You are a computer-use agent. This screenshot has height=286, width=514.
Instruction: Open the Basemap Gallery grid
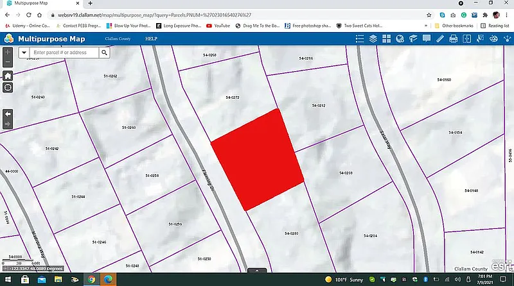pos(386,38)
